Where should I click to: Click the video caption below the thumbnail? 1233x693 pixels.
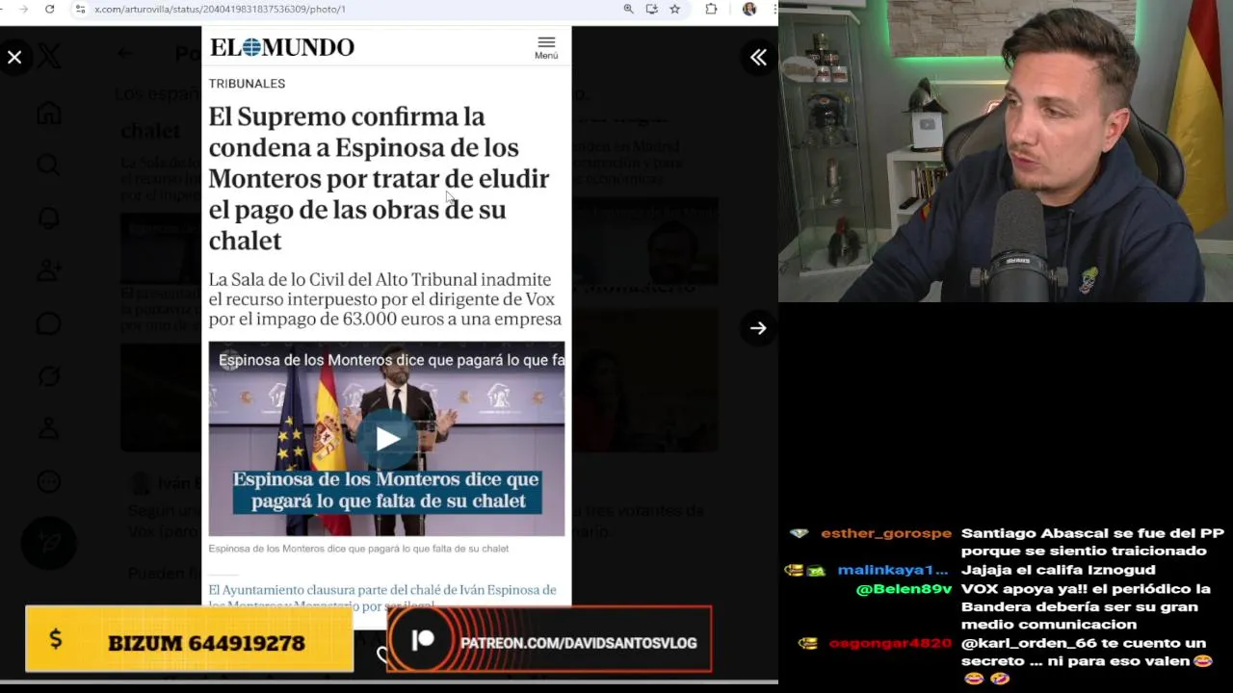pos(358,549)
